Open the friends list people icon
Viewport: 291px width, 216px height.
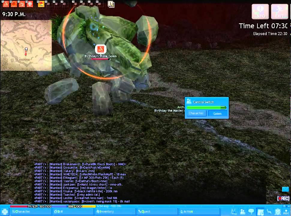point(243,212)
